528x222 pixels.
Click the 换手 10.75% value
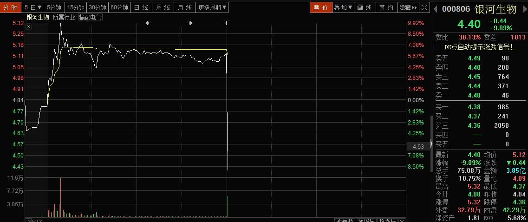click(470, 178)
